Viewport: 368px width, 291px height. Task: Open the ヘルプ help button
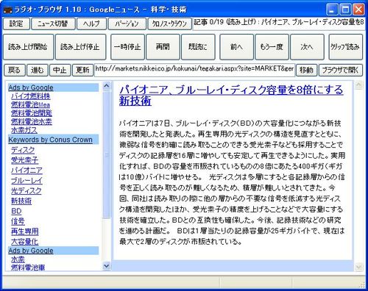(91, 24)
